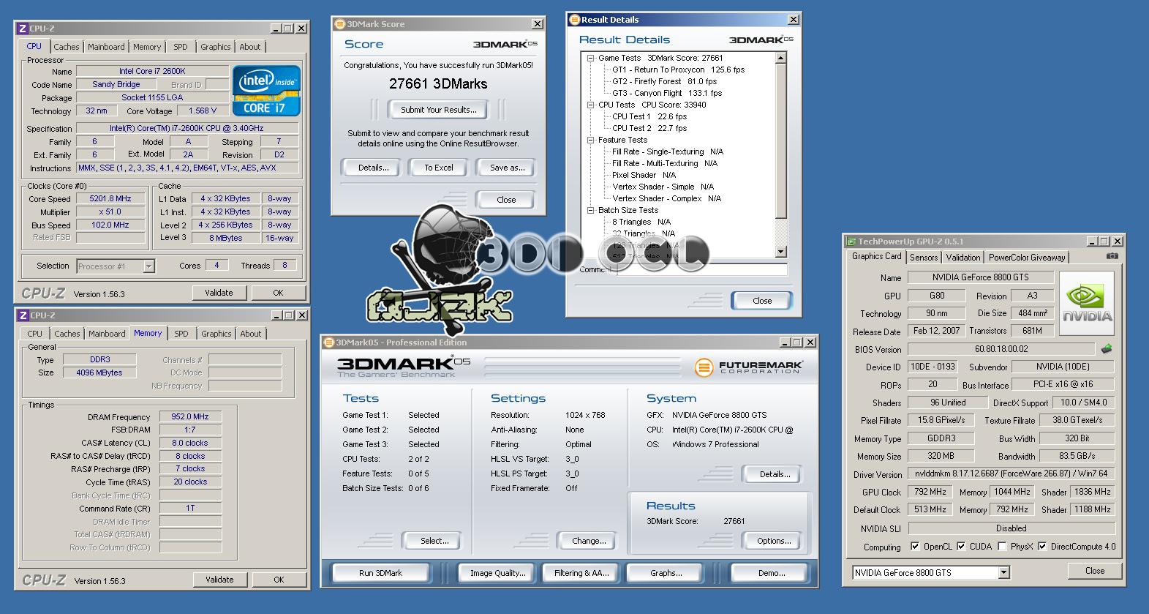The image size is (1149, 614).
Task: Click Close button in GPU-Z
Action: pos(1095,571)
